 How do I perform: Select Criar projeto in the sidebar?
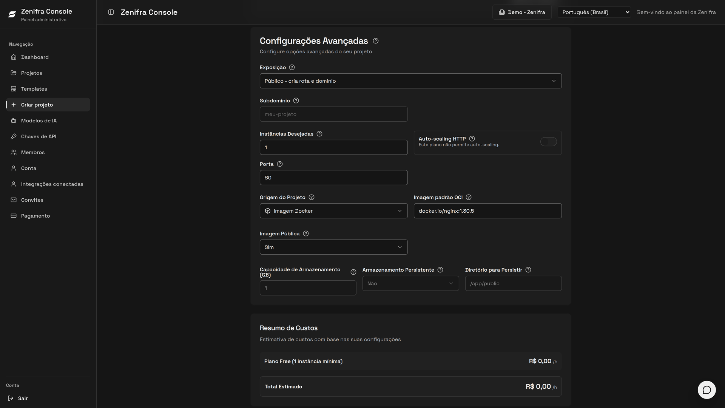pos(48,105)
